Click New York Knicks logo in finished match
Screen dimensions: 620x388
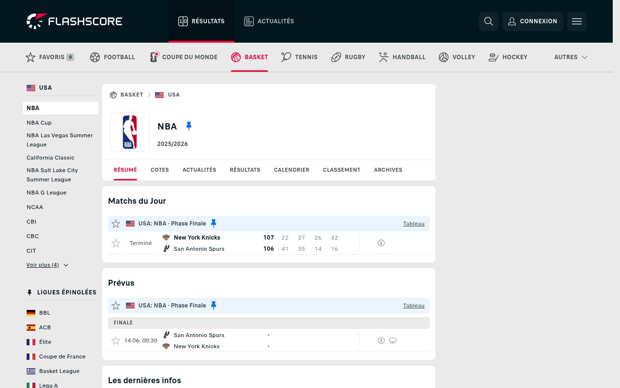pos(166,238)
